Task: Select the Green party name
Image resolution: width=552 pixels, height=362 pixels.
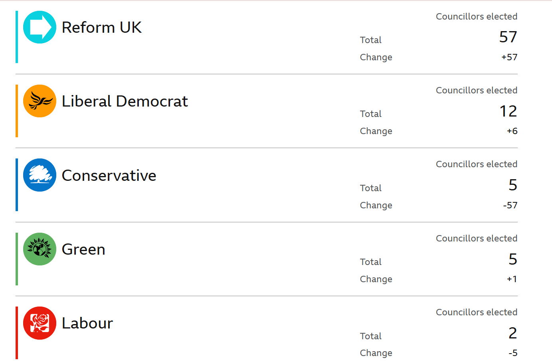Action: pos(83,249)
